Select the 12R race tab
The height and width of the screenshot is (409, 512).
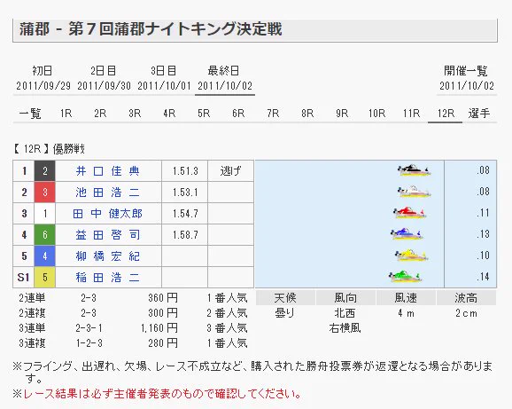coord(446,114)
